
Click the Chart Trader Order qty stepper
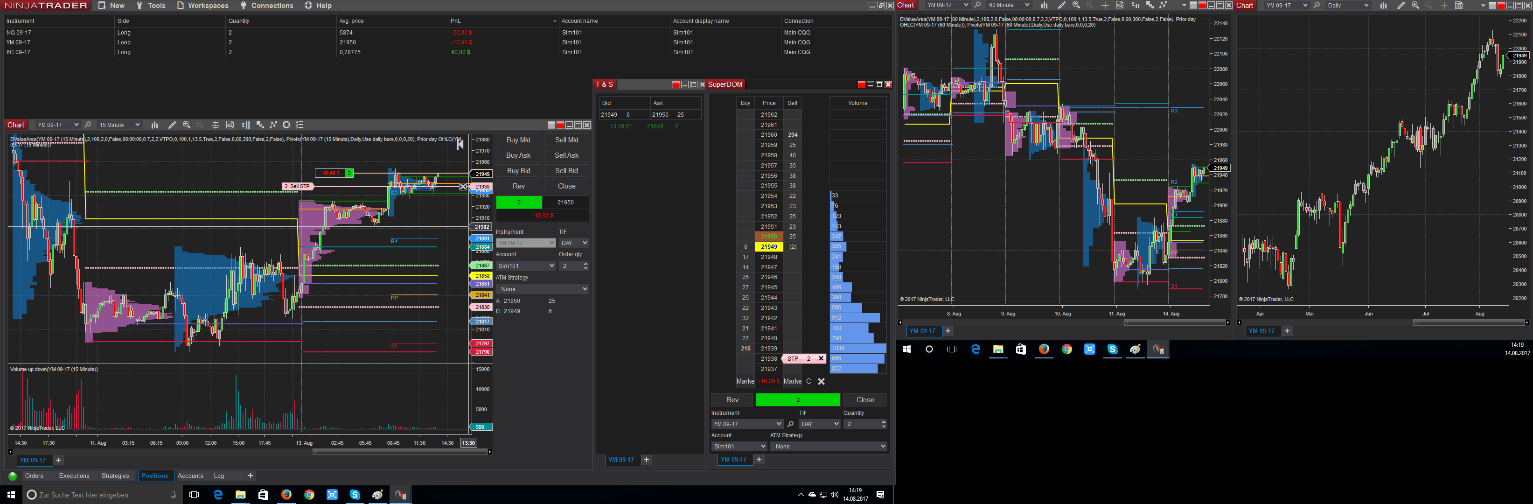(x=585, y=266)
